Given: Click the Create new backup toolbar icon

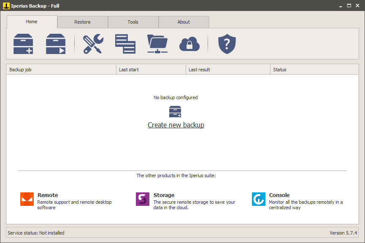Looking at the screenshot, I should click(23, 44).
